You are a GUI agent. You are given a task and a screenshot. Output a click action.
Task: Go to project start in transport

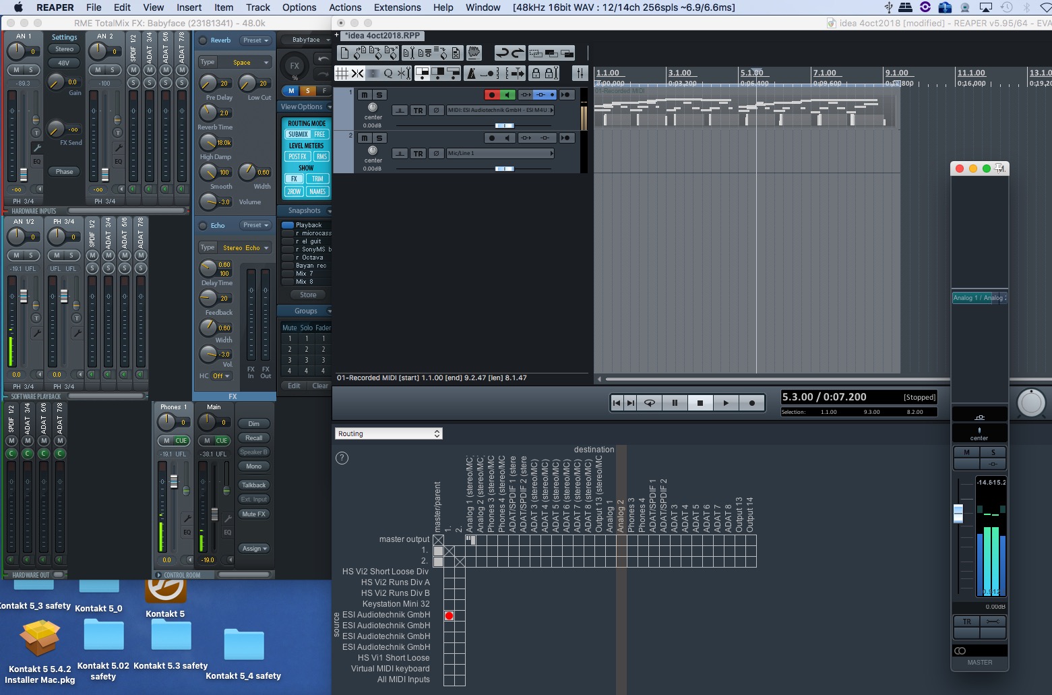pyautogui.click(x=617, y=403)
